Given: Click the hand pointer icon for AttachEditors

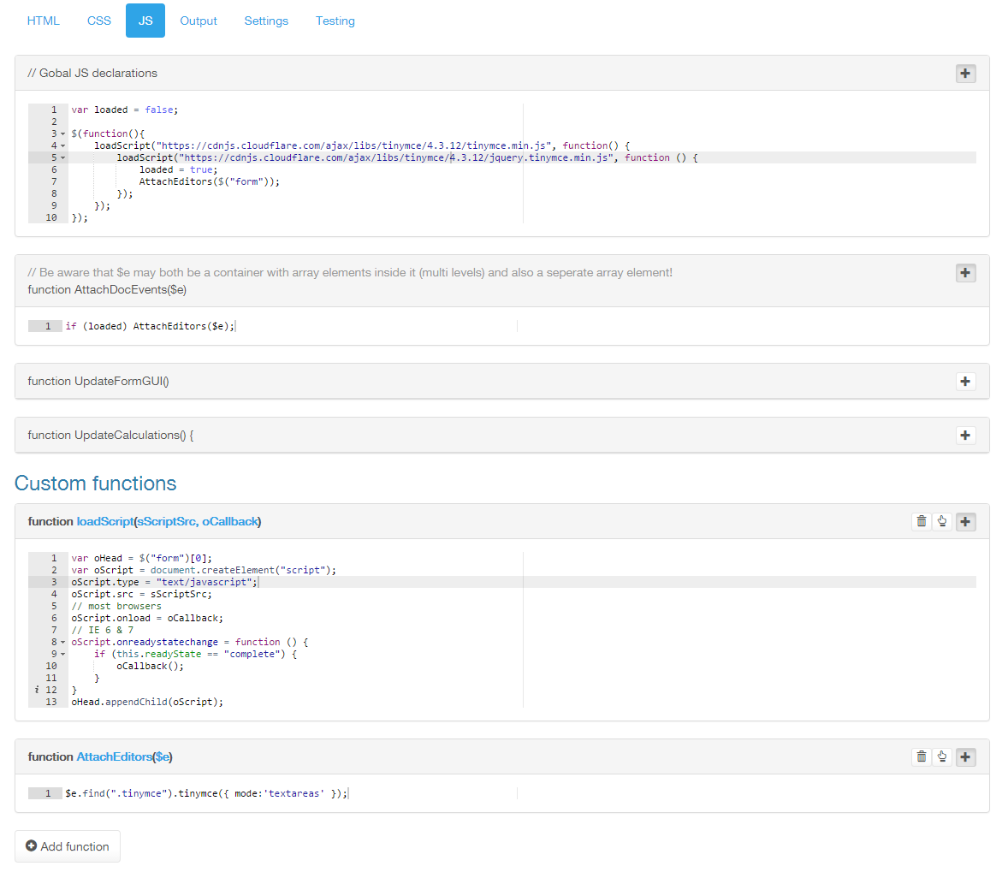Looking at the screenshot, I should click(x=942, y=756).
